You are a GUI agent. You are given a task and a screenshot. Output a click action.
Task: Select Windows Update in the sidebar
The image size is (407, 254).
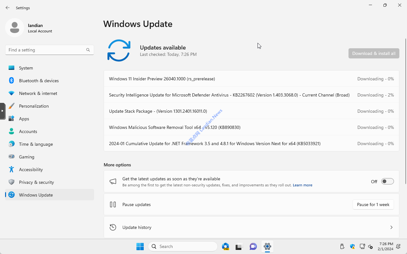click(x=50, y=195)
